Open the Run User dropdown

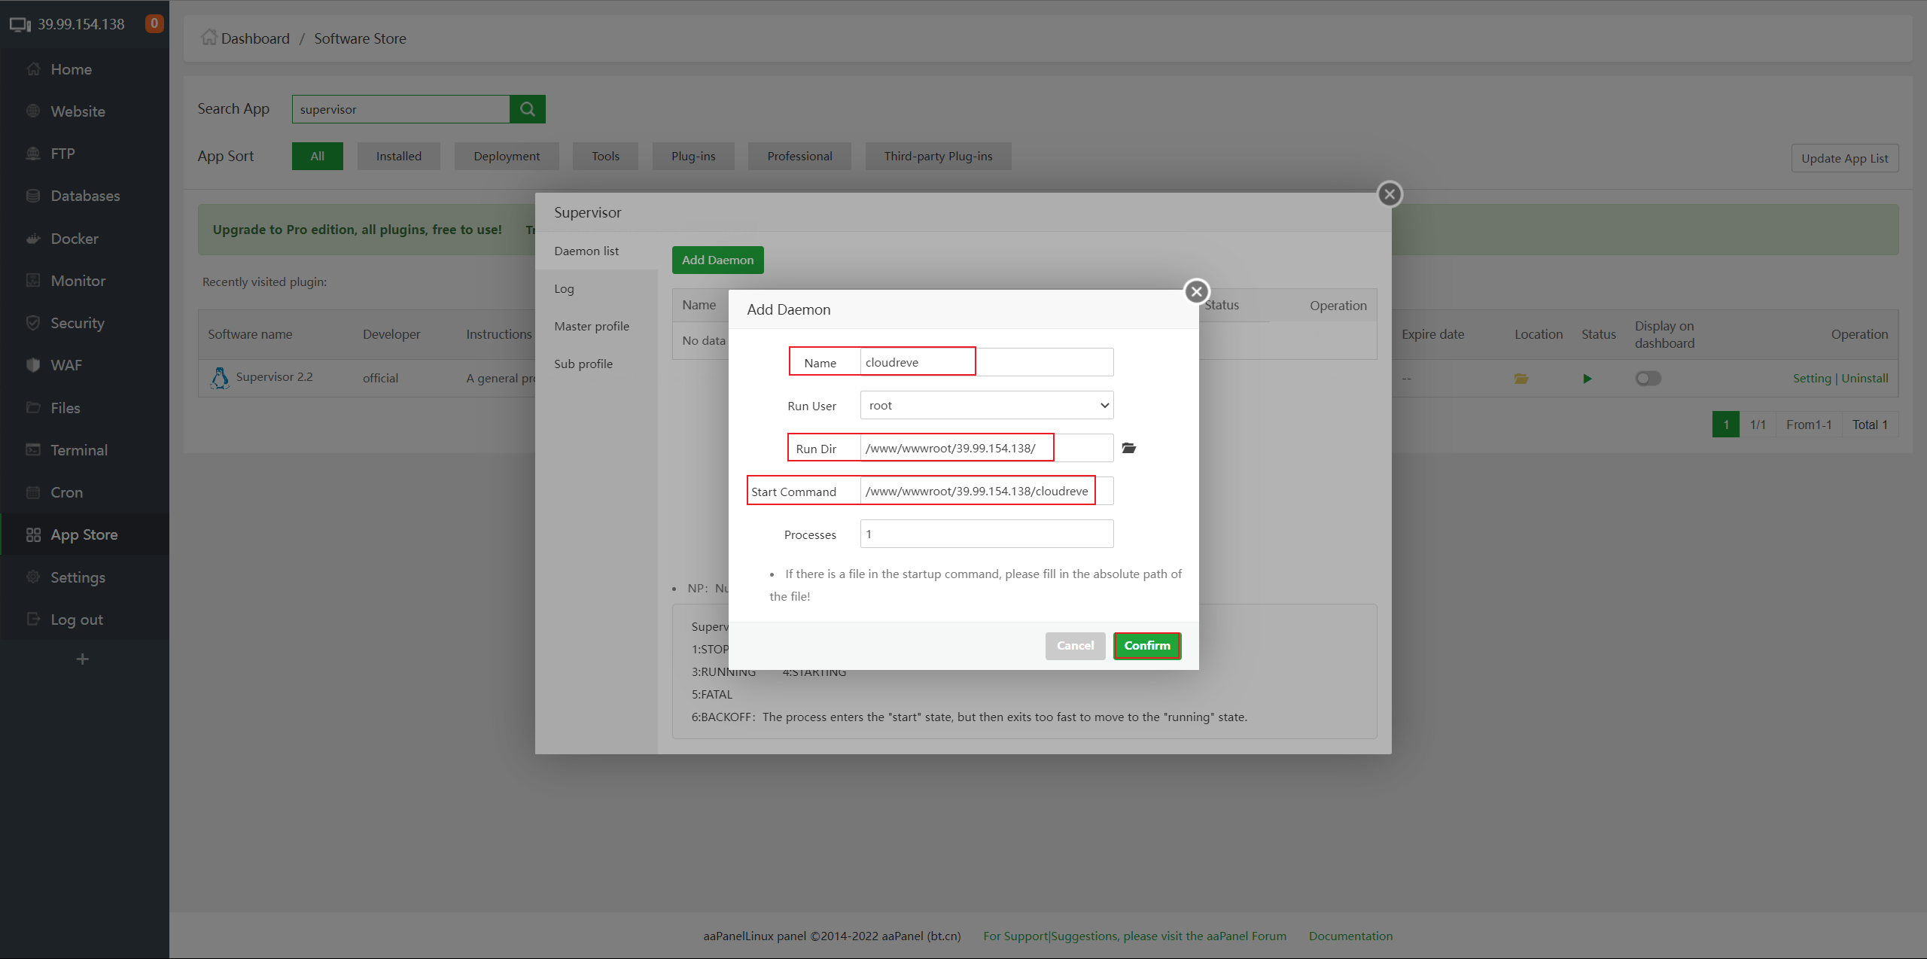986,405
